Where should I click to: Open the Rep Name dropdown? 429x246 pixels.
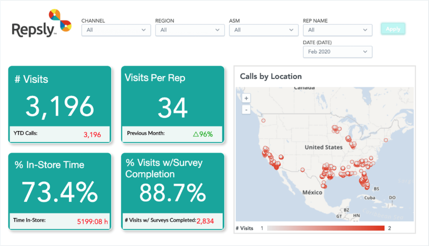pyautogui.click(x=338, y=30)
